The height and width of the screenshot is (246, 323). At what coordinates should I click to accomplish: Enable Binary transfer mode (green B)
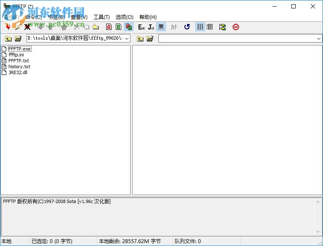point(118,27)
